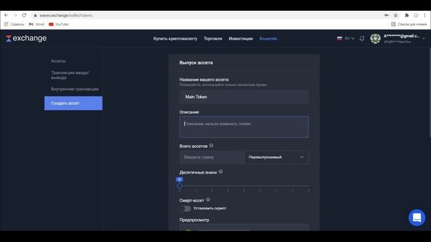This screenshot has width=431, height=242.
Task: Toggle the Установить скрипт switch
Action: pos(185,208)
